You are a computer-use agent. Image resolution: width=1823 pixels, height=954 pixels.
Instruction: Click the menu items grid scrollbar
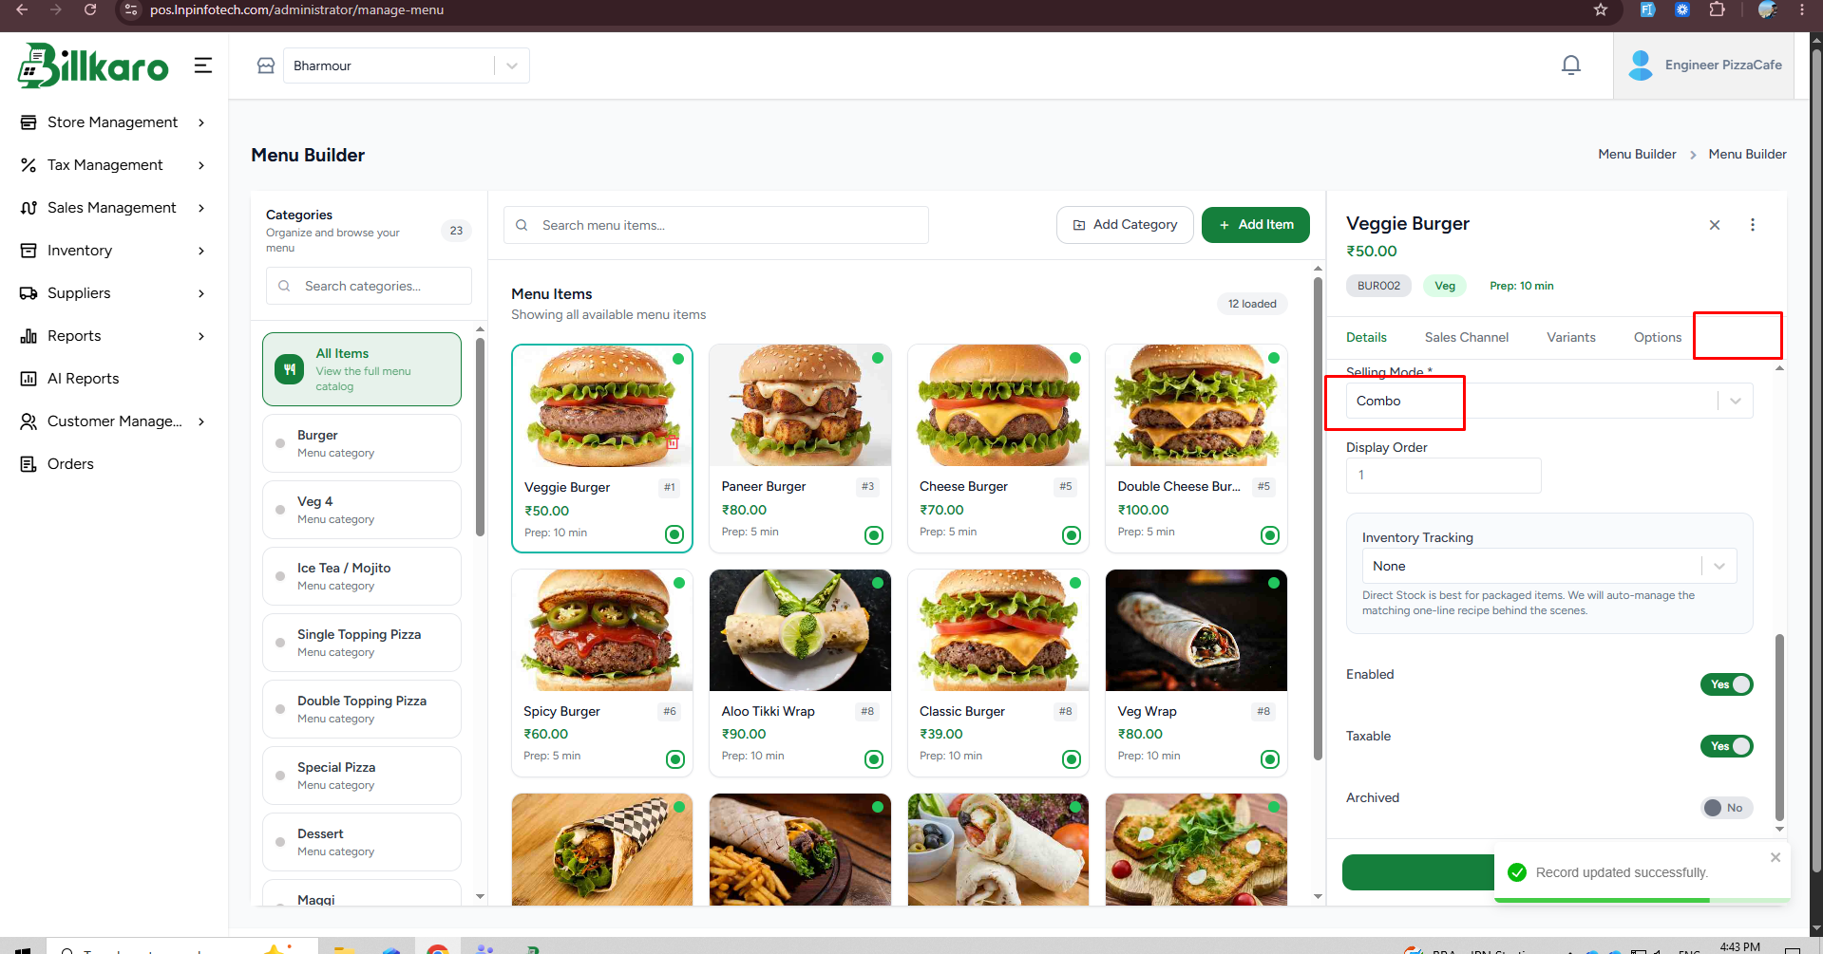pos(1318,517)
